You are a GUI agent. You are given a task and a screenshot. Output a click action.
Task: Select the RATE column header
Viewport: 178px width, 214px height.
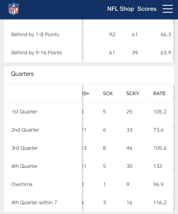159,93
